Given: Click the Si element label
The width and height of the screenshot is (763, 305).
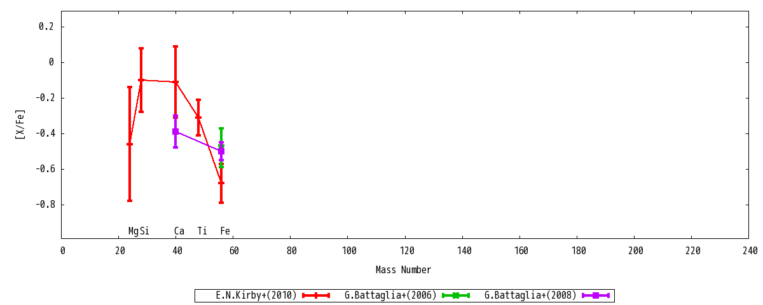Looking at the screenshot, I should [145, 231].
